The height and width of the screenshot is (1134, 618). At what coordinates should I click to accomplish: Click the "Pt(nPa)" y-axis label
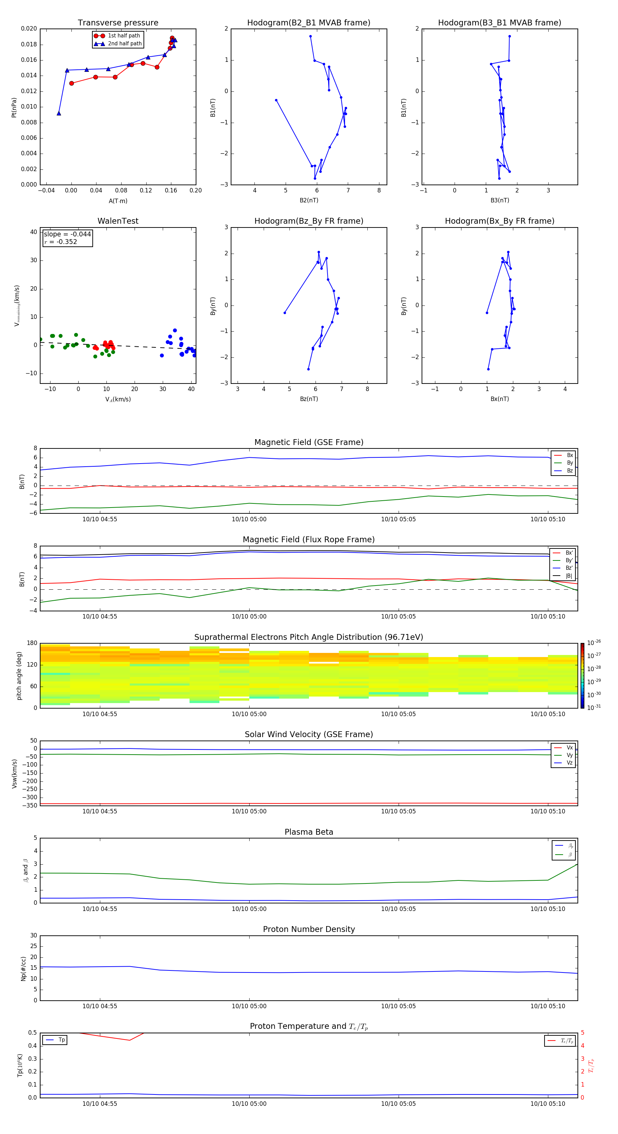click(x=14, y=108)
